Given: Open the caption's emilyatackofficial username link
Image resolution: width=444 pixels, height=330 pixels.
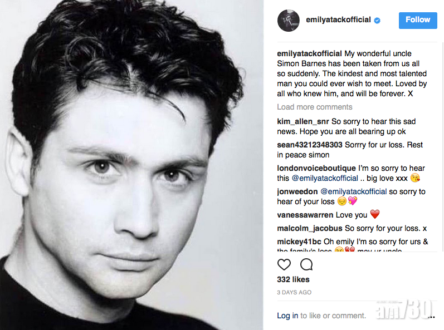Looking at the screenshot, I should tap(309, 53).
